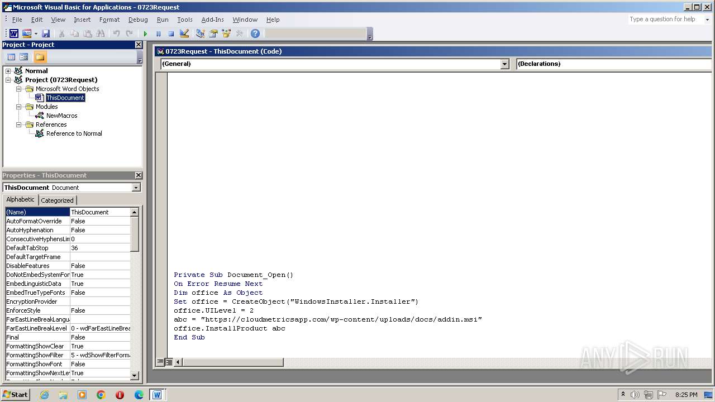715x402 pixels.
Task: Click View Code icon in Project panel
Action: click(11, 57)
